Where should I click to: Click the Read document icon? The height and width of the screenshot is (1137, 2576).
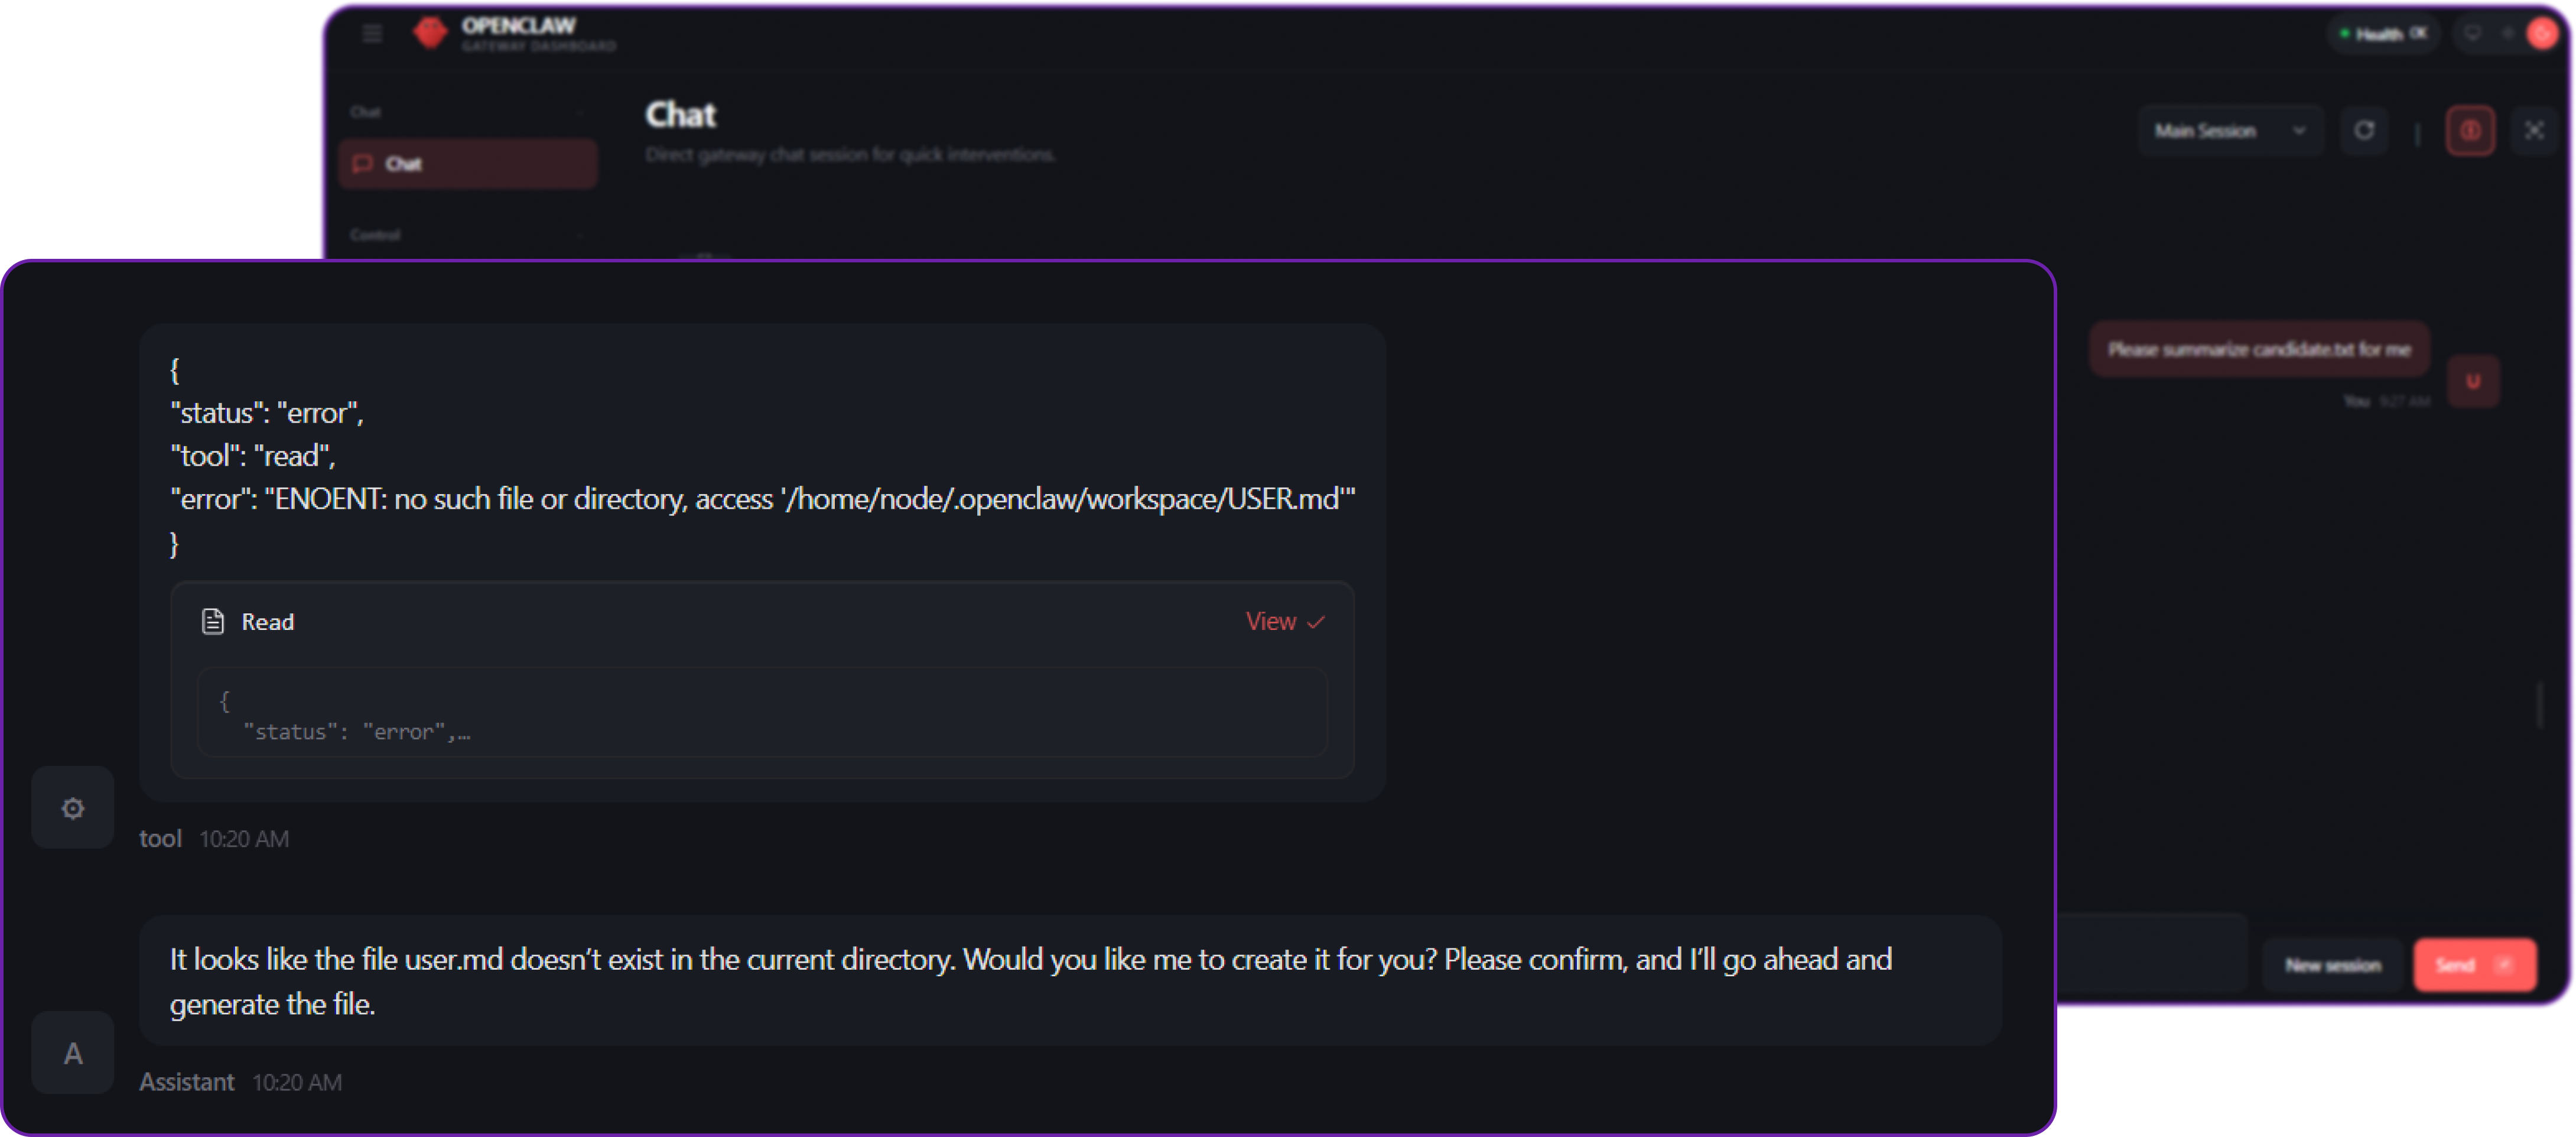pos(213,622)
